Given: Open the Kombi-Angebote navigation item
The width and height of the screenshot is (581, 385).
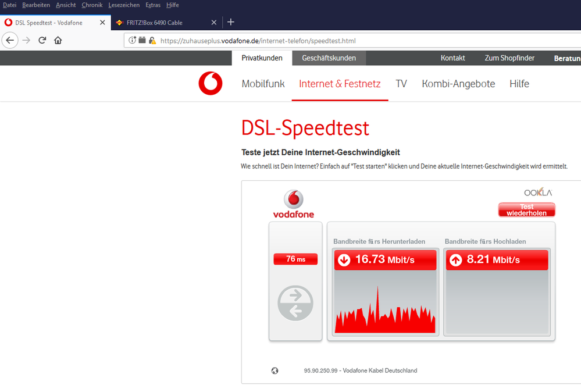Looking at the screenshot, I should [x=458, y=84].
